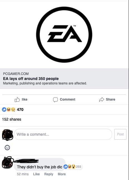Click the blue like reaction on the post

tap(4, 110)
